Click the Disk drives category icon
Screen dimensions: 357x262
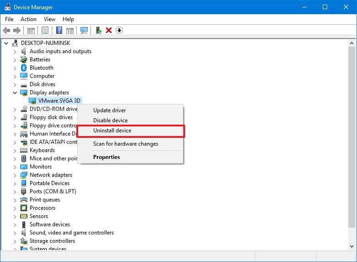point(24,85)
